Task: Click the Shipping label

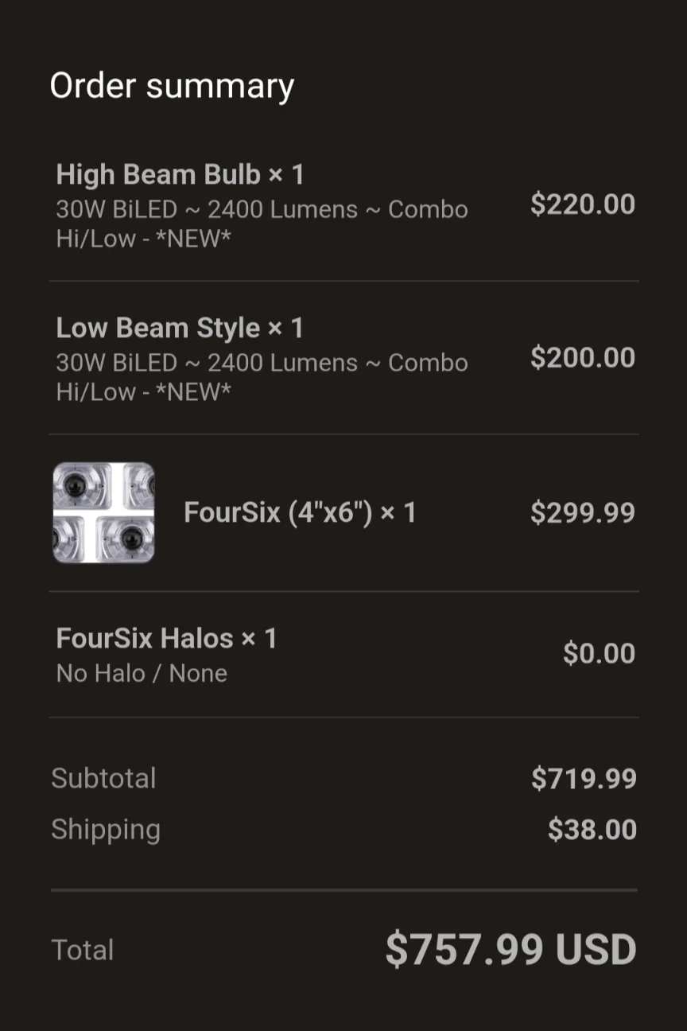Action: point(106,830)
